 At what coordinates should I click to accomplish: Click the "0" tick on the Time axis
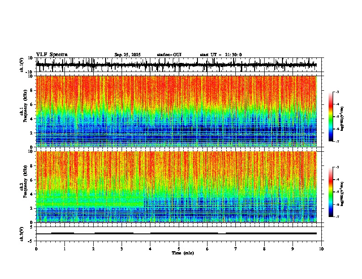coord(36,249)
